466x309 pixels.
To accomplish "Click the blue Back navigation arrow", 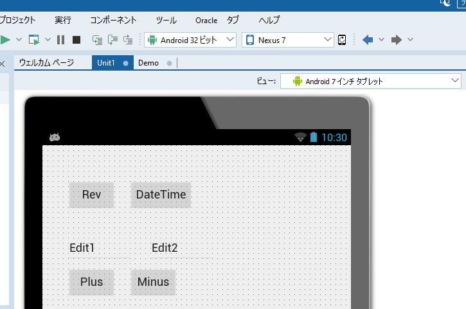I will pos(368,40).
